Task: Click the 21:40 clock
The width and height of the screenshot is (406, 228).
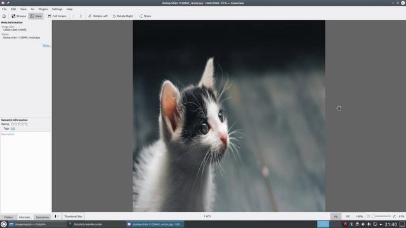Action: click(391, 224)
